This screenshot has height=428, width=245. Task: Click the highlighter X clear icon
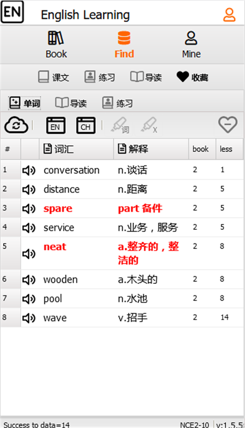click(149, 126)
